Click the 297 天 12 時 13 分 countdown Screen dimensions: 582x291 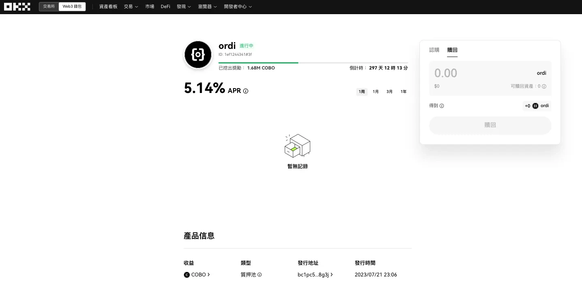388,68
